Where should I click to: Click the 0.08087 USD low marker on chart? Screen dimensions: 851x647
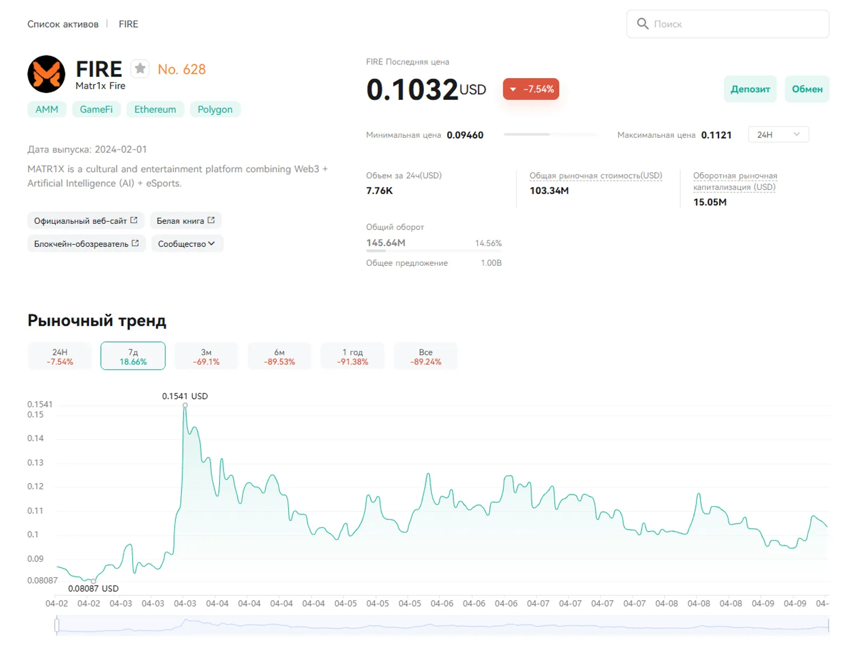click(94, 581)
